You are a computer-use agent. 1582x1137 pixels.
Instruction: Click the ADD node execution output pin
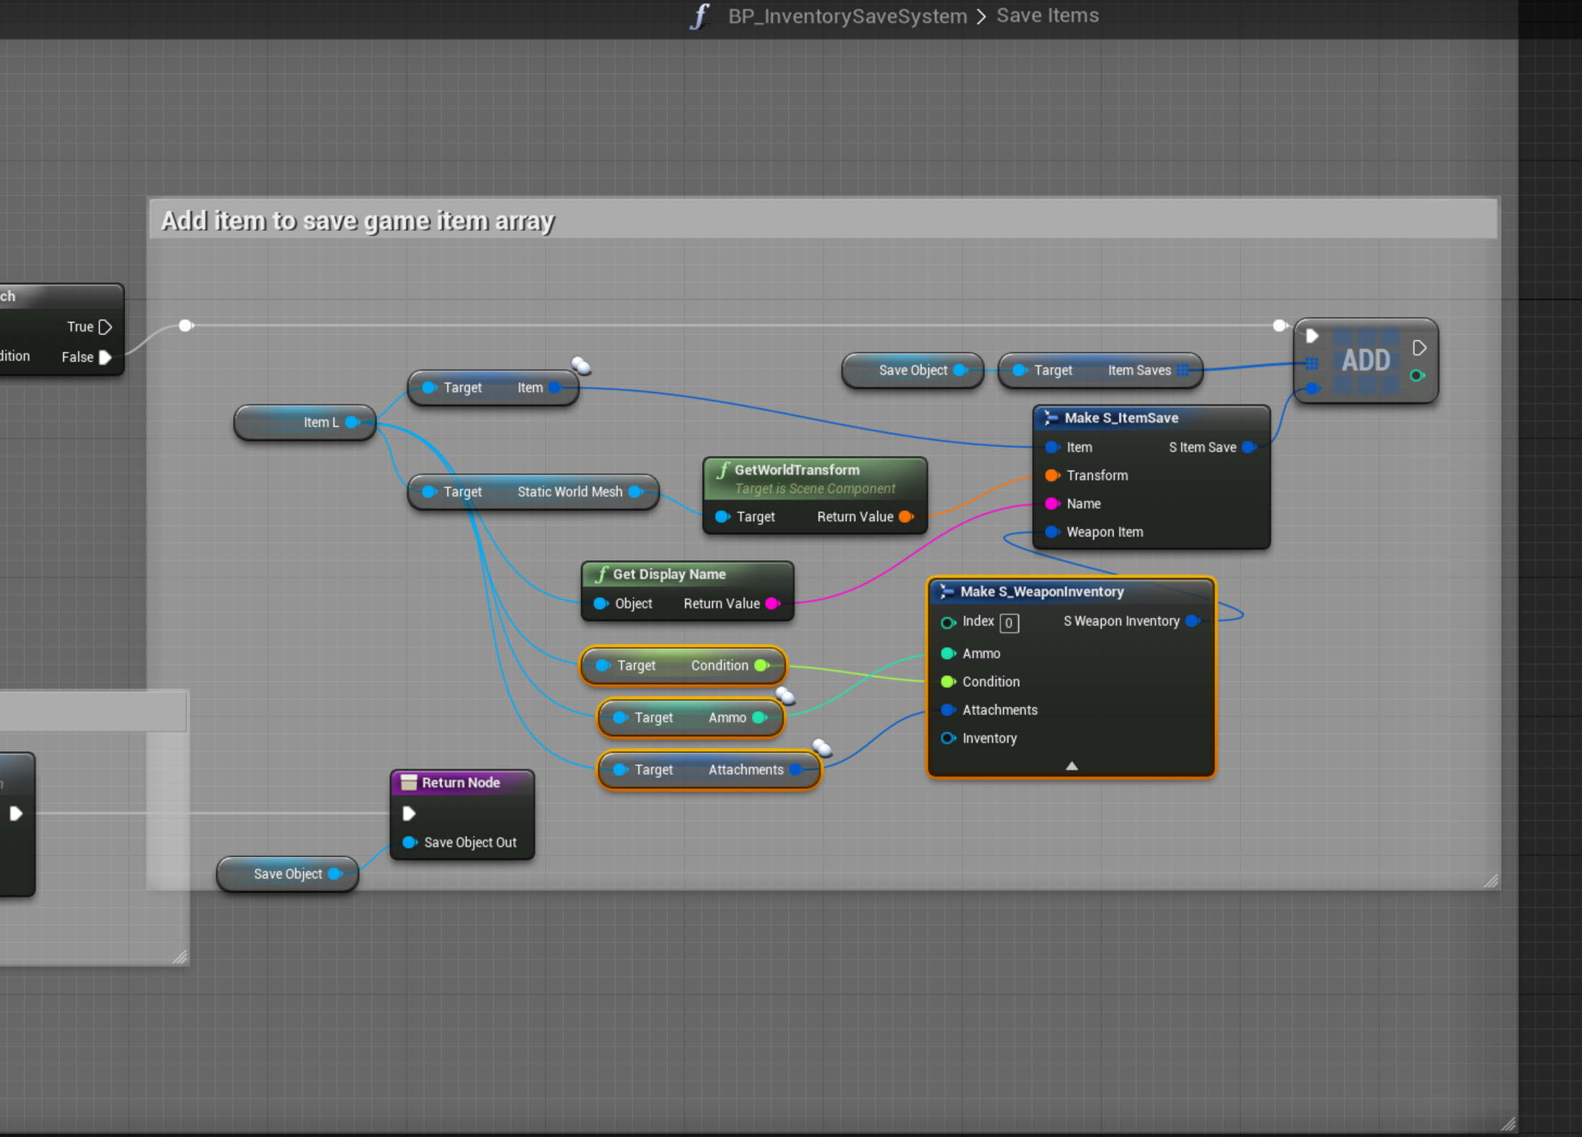tap(1419, 348)
